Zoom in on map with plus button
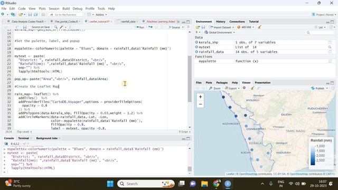Image resolution: width=338 pixels, height=190 pixels. click(x=200, y=97)
